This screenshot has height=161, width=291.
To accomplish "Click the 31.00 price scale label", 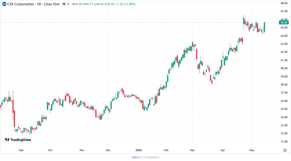I will click(x=284, y=142).
